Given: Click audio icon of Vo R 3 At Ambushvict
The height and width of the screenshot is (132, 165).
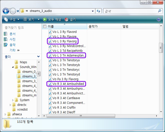Looking at the screenshot, I should [50, 93].
